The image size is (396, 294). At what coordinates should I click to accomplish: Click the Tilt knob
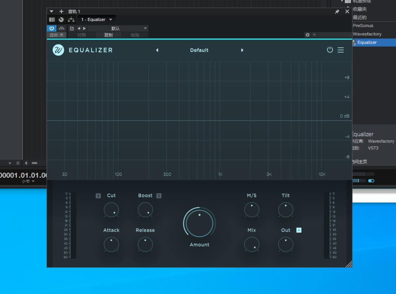[x=286, y=210]
